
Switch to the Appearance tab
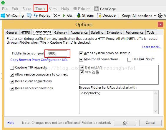[79, 32]
